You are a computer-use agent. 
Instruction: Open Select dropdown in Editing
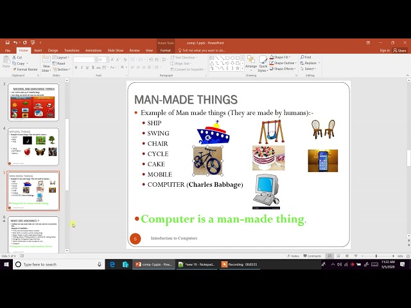[x=308, y=69]
